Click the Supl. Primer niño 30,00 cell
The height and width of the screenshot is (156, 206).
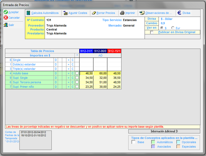(x=100, y=87)
